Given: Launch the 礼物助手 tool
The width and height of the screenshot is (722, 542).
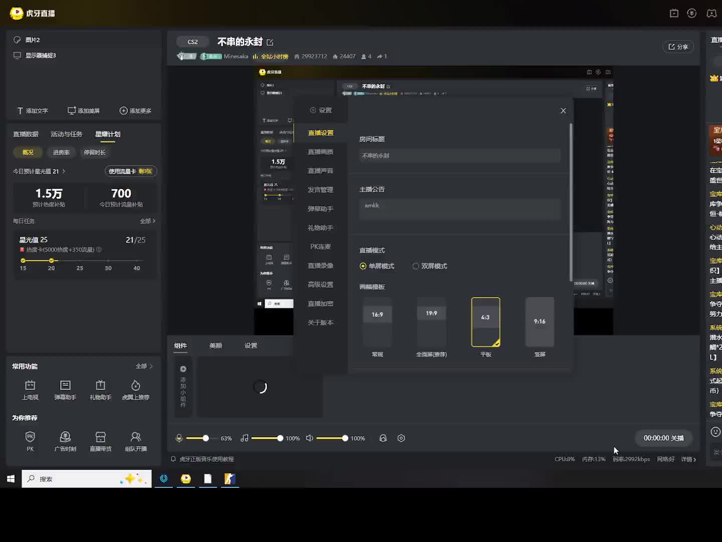Looking at the screenshot, I should (x=100, y=385).
